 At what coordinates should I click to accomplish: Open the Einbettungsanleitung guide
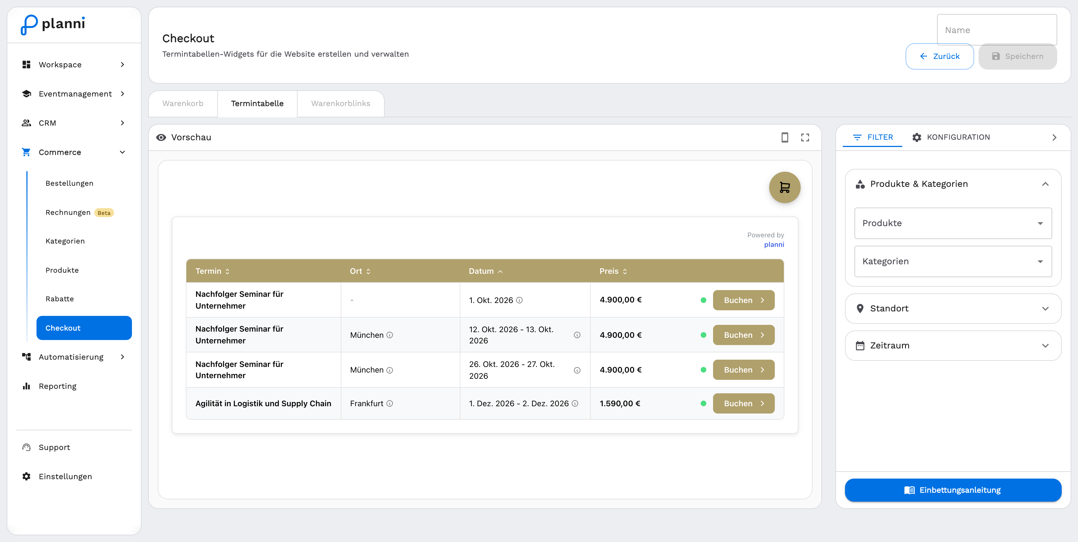coord(953,490)
